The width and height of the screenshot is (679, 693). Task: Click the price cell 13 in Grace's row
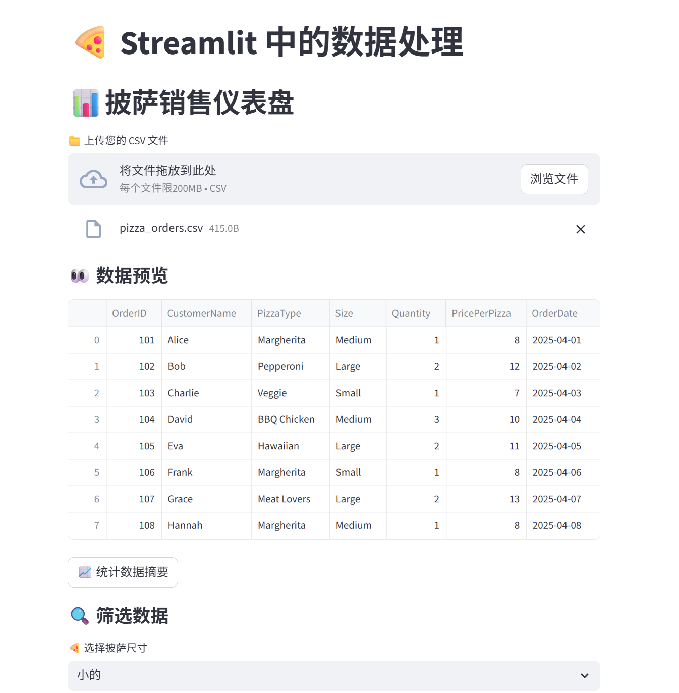[486, 499]
